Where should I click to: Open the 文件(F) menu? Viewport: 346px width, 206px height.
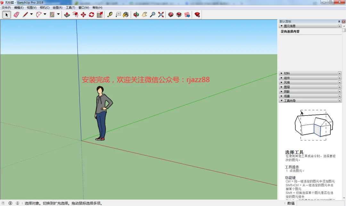6,7
